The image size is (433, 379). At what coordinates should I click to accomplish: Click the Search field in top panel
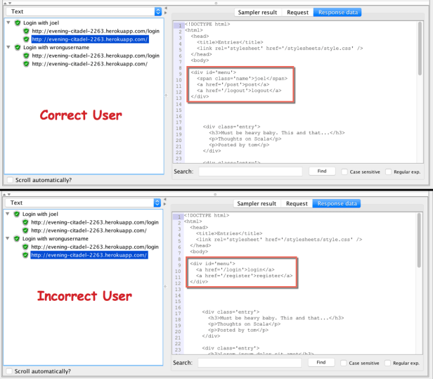[x=250, y=172]
